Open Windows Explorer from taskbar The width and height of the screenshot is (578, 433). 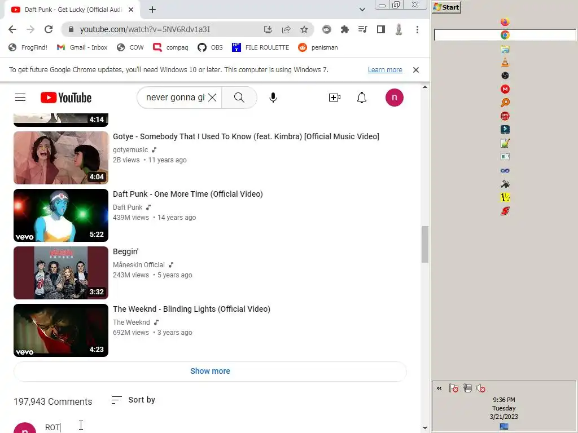[x=505, y=49]
